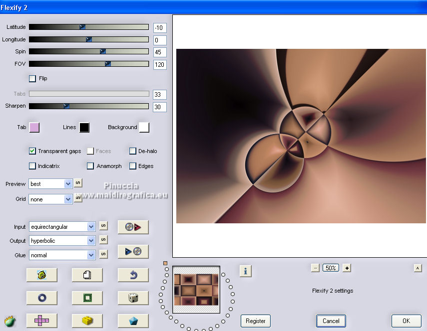
Task: Click the Cancel button
Action: tap(331, 321)
